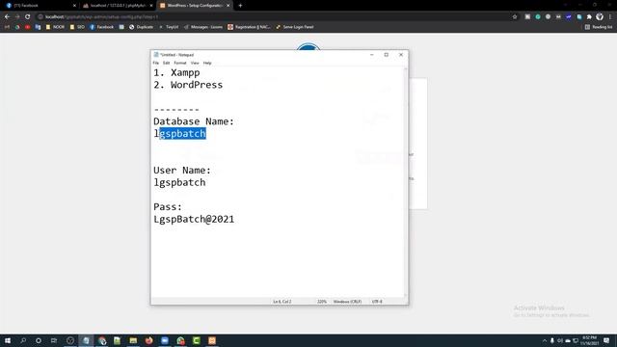Open the Reading list
Screen dimensions: 617x347
598,27
